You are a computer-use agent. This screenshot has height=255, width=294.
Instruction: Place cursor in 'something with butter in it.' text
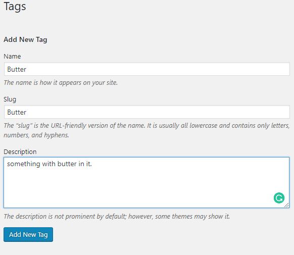[50, 164]
